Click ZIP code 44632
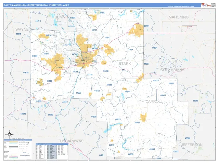Viewport: 219px width, 164px height. (102, 13)
